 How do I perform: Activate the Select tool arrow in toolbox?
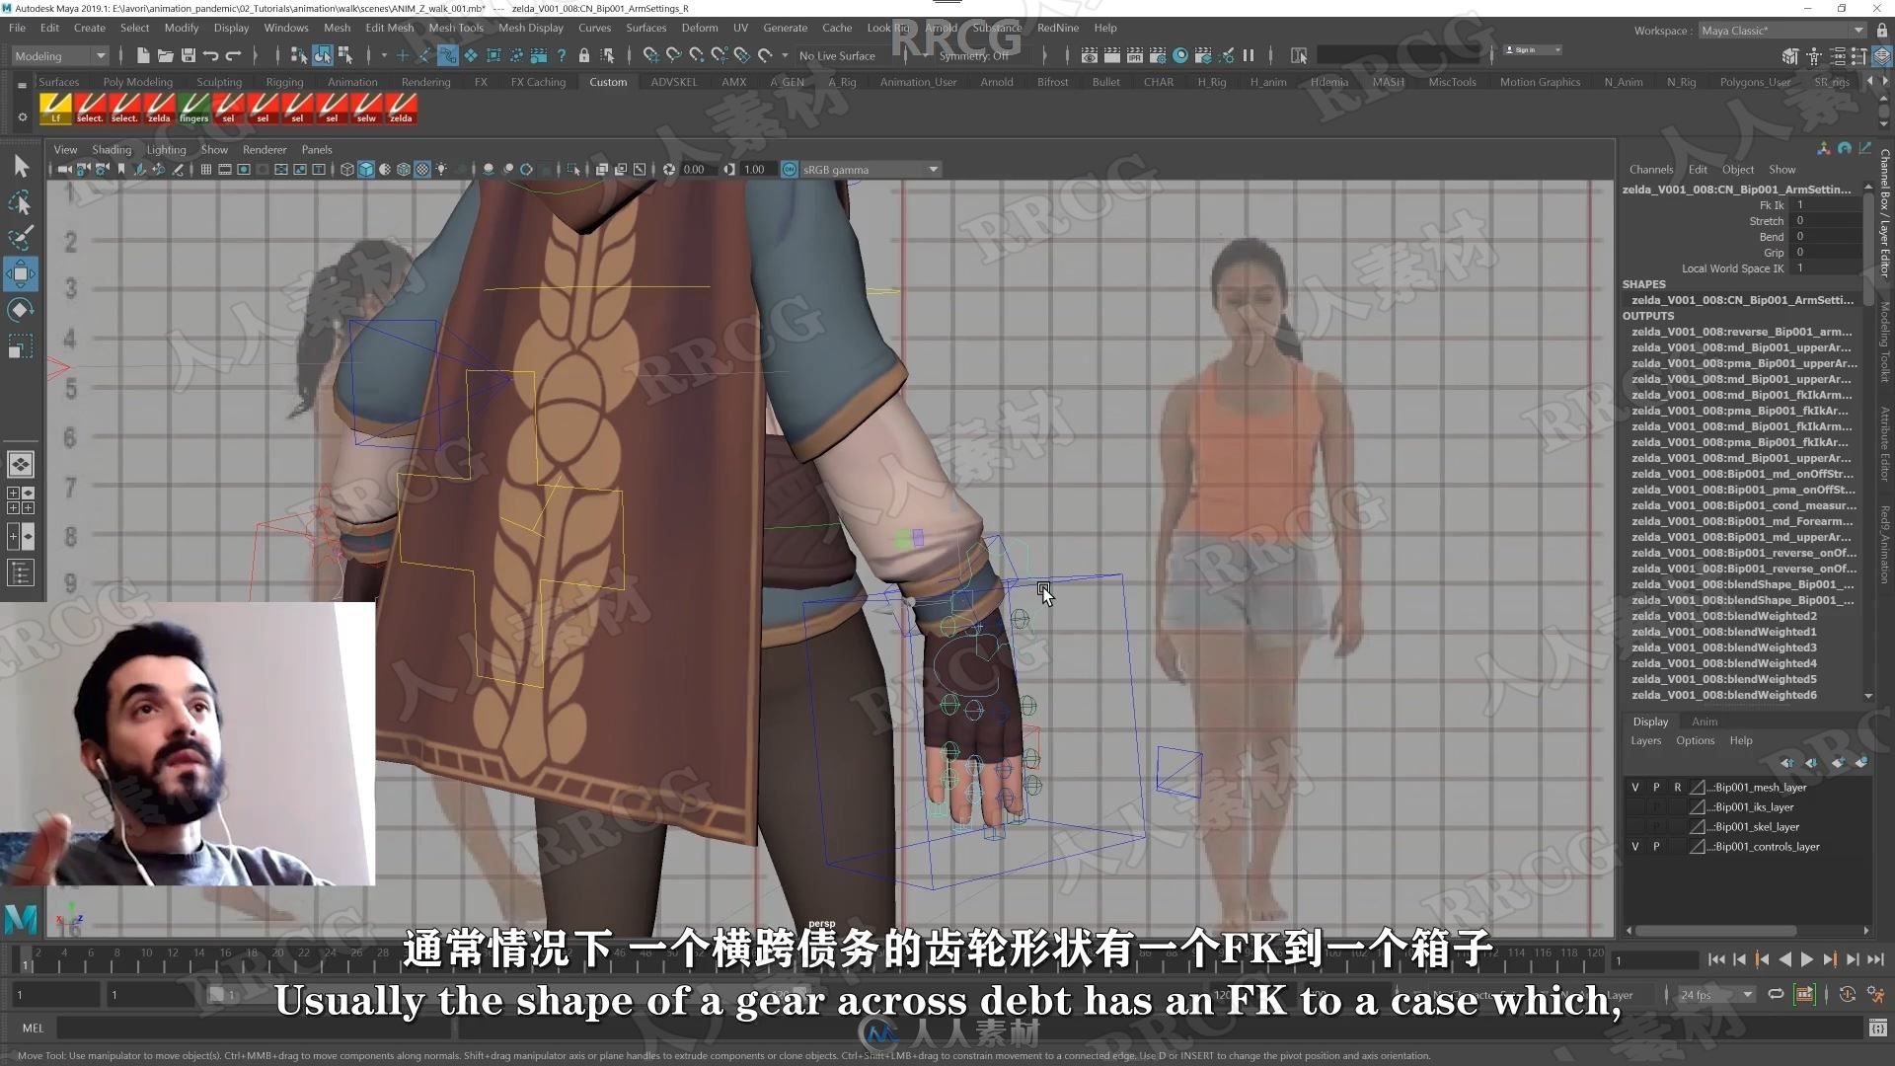(x=21, y=166)
